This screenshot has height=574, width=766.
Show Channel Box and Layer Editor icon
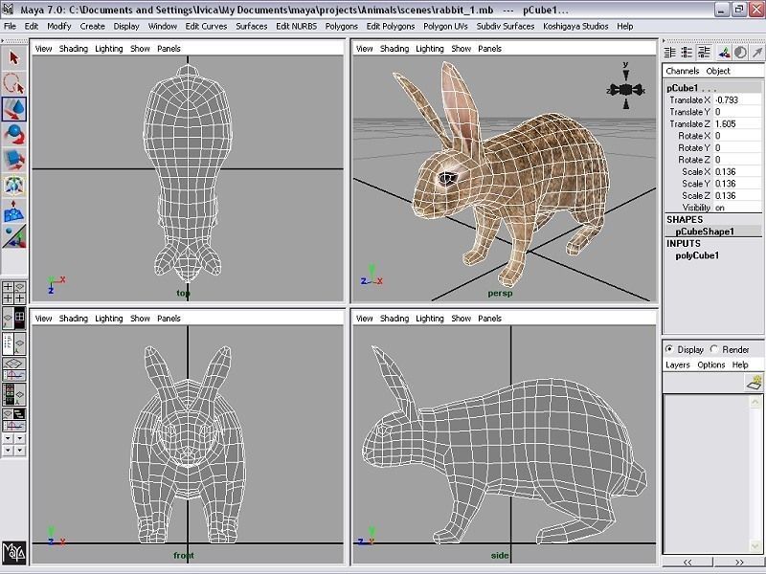(704, 53)
